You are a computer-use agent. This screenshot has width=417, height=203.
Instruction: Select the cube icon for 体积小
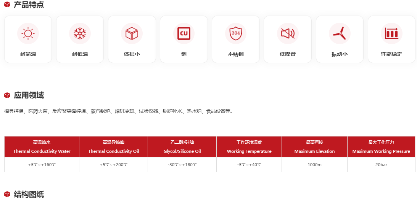pos(132,33)
